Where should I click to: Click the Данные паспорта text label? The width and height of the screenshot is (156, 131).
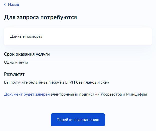(x=26, y=36)
